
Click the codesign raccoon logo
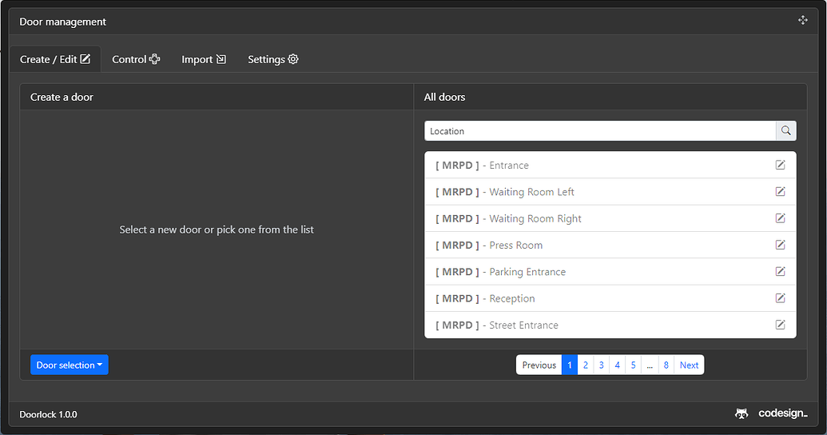[742, 414]
